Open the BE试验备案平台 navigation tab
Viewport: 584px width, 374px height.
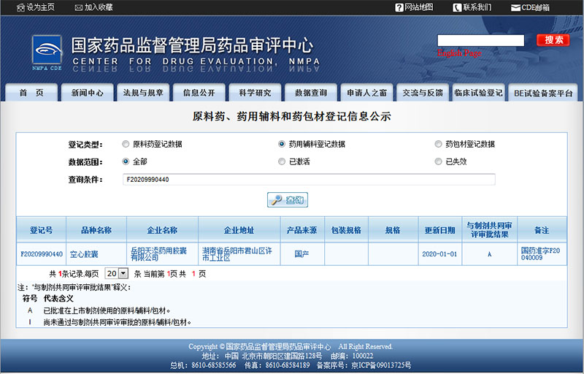point(543,93)
